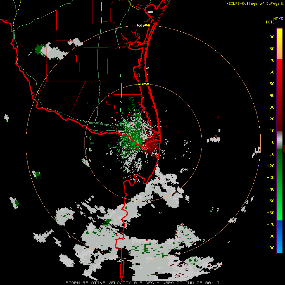Click the 0.5 DEG elevation text in caption
This screenshot has height=285, width=285.
[144, 283]
